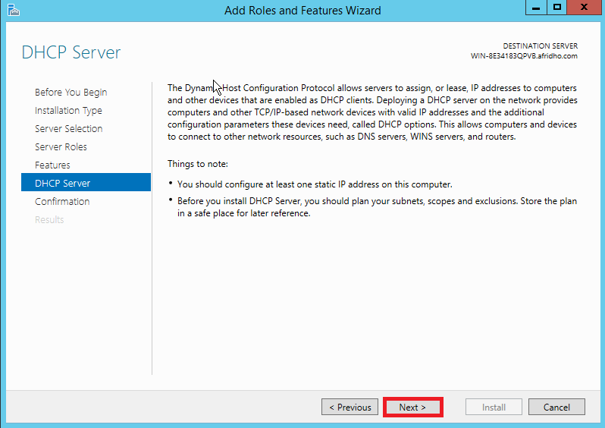The height and width of the screenshot is (428, 605).
Task: Jump to Server Roles step
Action: [x=61, y=146]
